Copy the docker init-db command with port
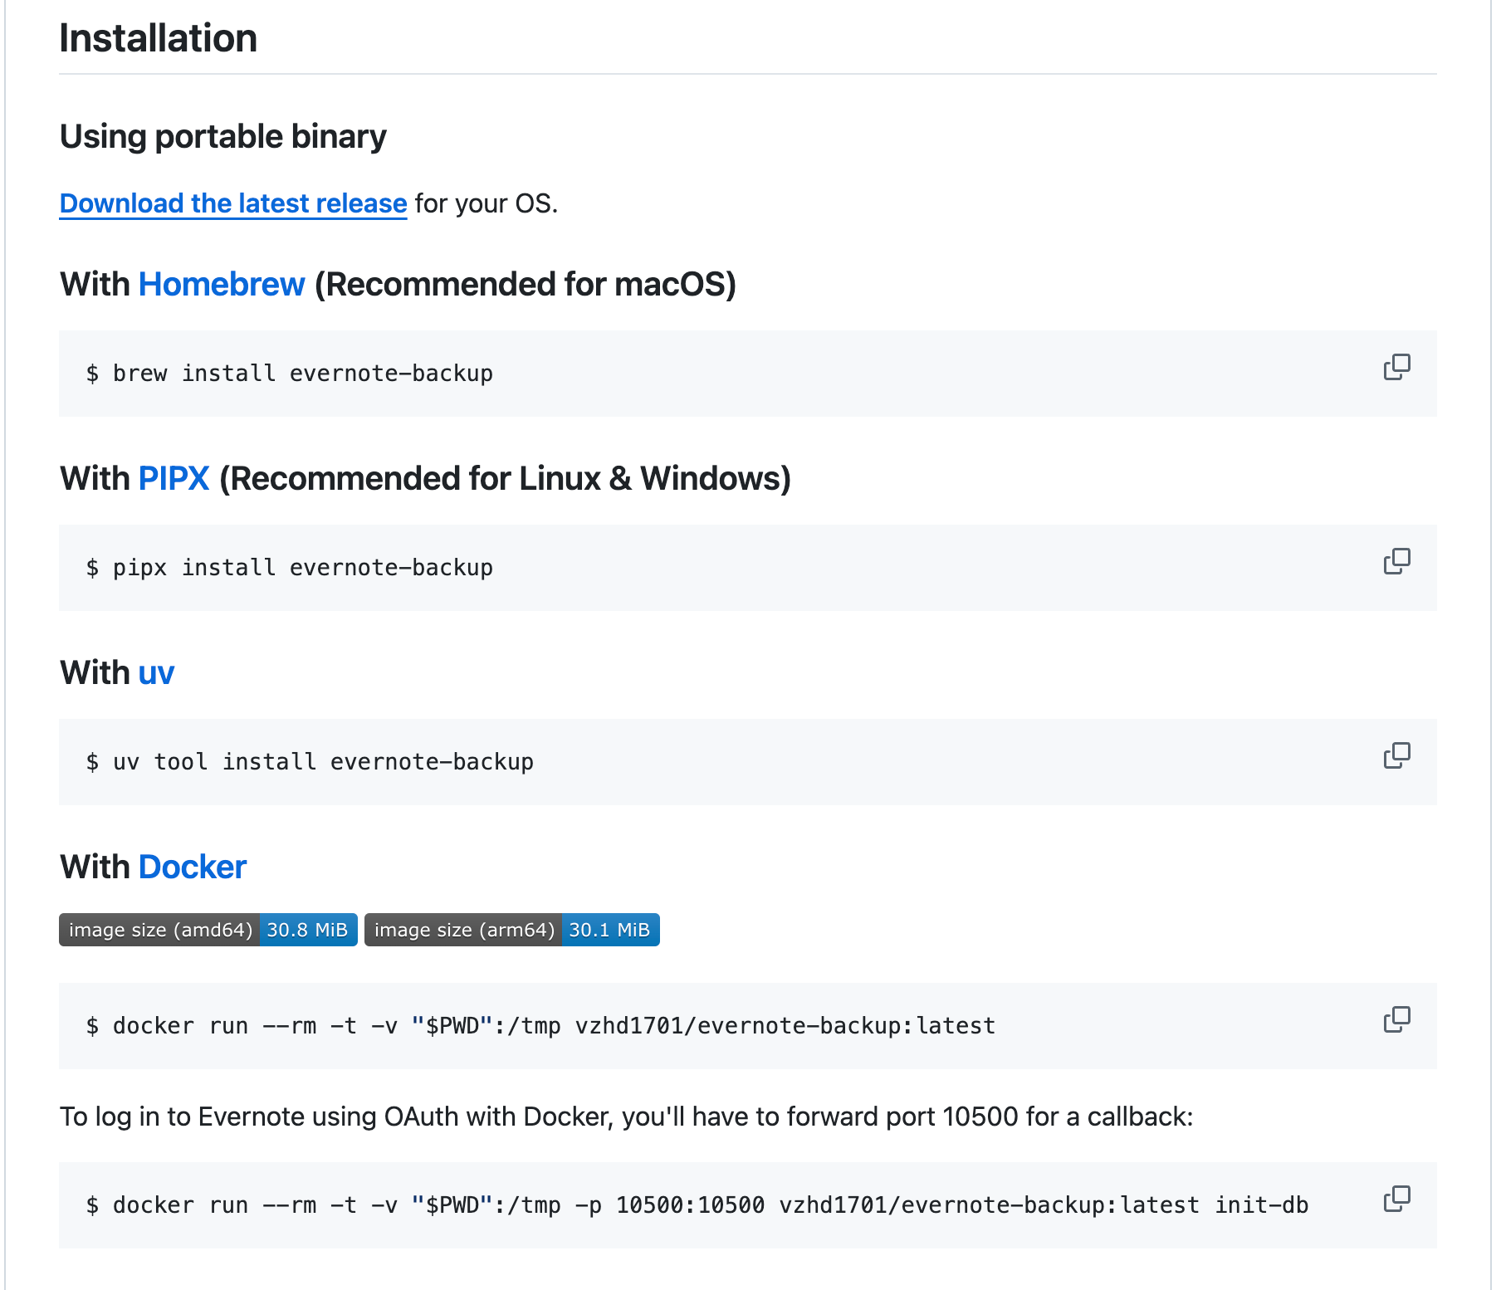Image resolution: width=1501 pixels, height=1290 pixels. tap(1396, 1199)
